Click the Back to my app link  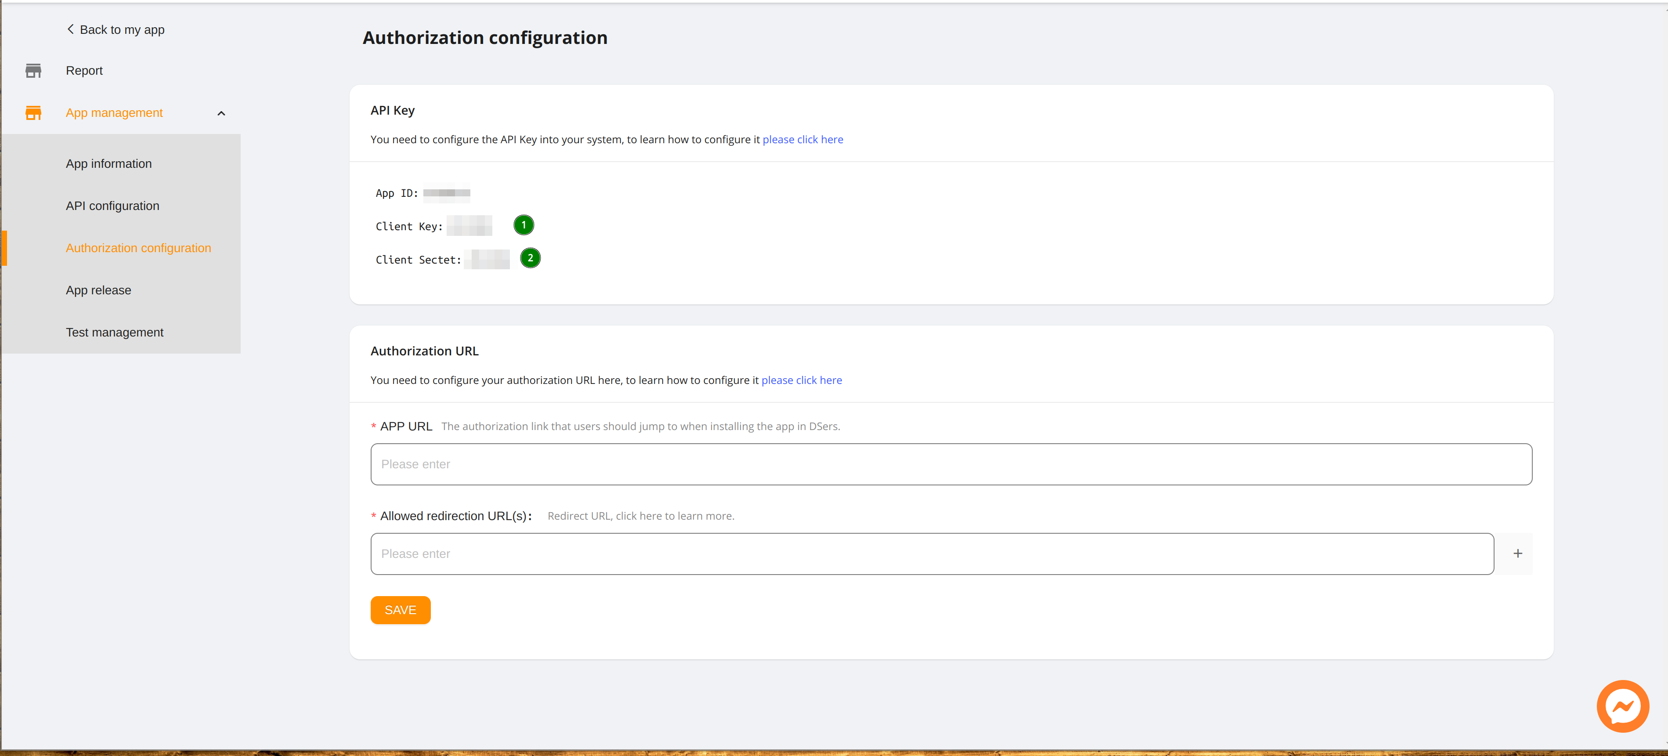coord(122,29)
